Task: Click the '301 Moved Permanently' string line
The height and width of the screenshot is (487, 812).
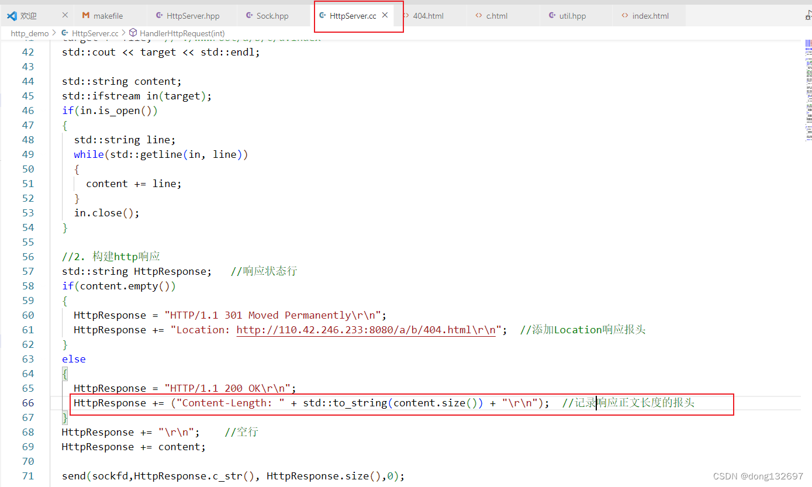Action: click(230, 315)
